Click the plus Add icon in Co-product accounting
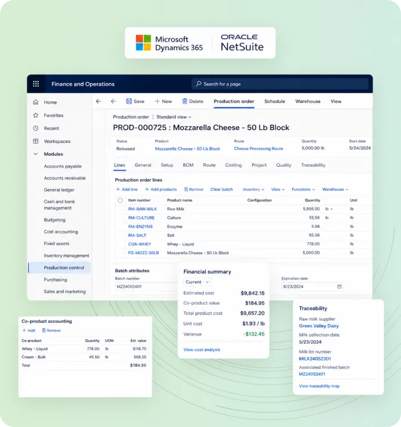The image size is (401, 427). pos(24,330)
